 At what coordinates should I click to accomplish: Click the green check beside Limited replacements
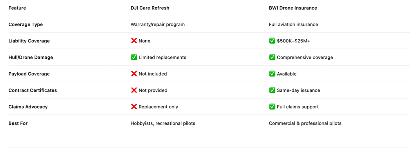click(x=134, y=58)
